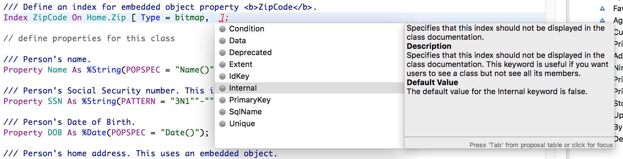Click the IdKey keyword icon
This screenshot has height=159, width=623.
click(222, 76)
